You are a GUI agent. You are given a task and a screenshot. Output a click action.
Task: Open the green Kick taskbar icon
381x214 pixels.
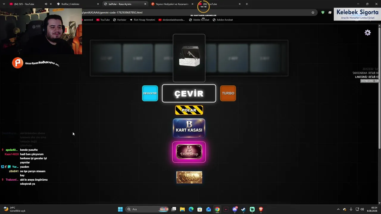point(252,209)
